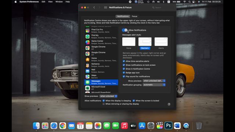Open Messages Show previews dropdown
Viewport: 235px width, 132px height.
tap(154, 81)
